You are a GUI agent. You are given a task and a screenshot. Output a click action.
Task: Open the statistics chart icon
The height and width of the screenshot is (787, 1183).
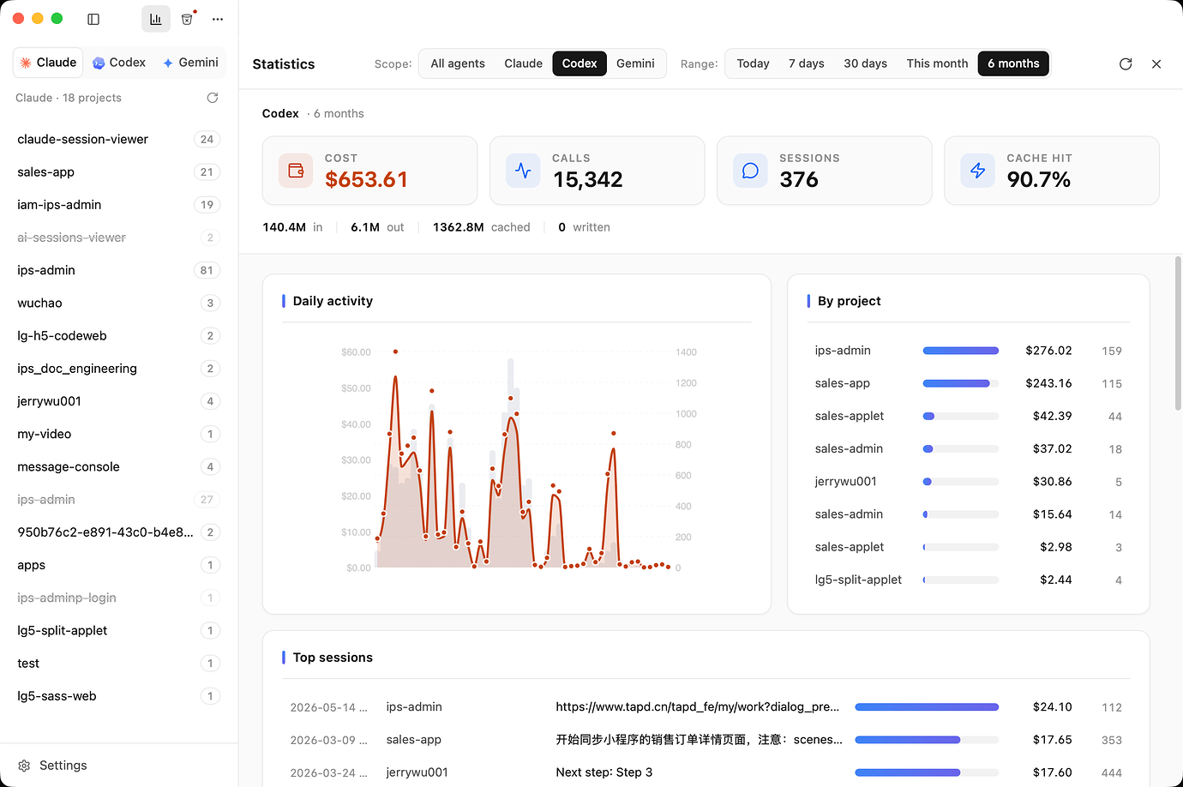point(155,19)
